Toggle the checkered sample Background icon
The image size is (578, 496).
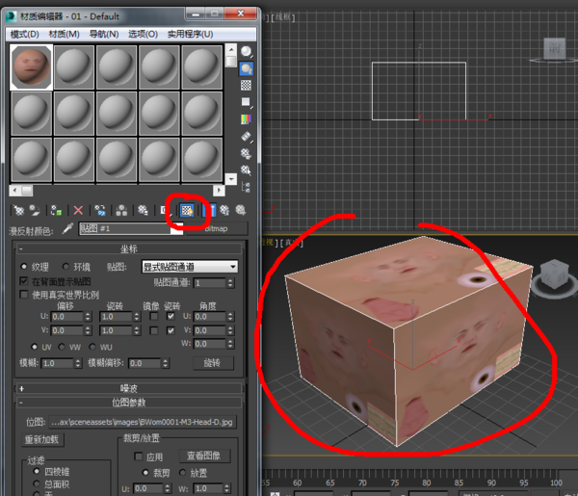click(246, 86)
